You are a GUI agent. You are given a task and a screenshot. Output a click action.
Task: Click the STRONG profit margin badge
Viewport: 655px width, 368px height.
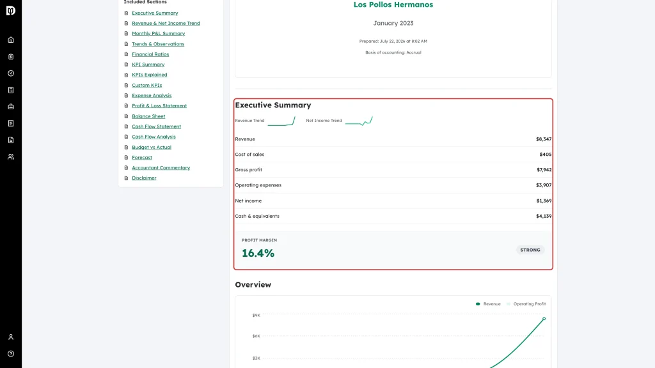point(530,250)
